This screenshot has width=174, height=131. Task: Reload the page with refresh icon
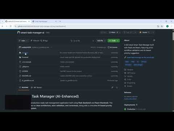11,26
